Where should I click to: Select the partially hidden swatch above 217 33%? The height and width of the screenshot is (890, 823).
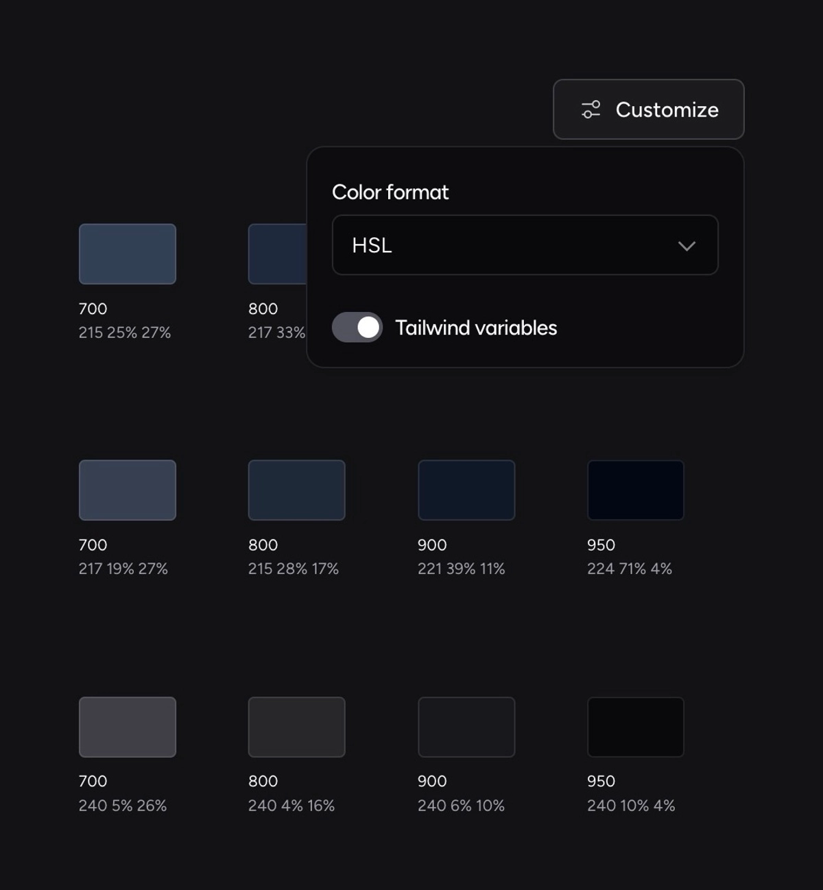pos(277,254)
